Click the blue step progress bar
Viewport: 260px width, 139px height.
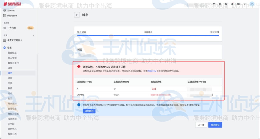[148, 36]
